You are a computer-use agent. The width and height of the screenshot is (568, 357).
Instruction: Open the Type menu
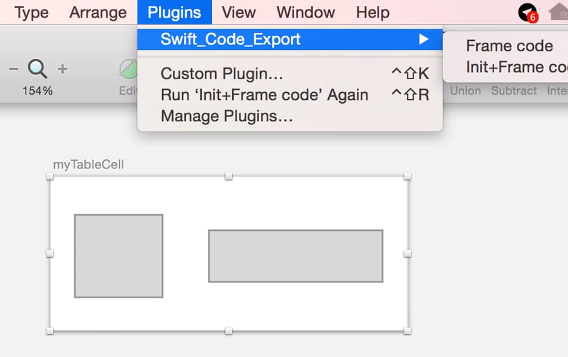coord(30,12)
